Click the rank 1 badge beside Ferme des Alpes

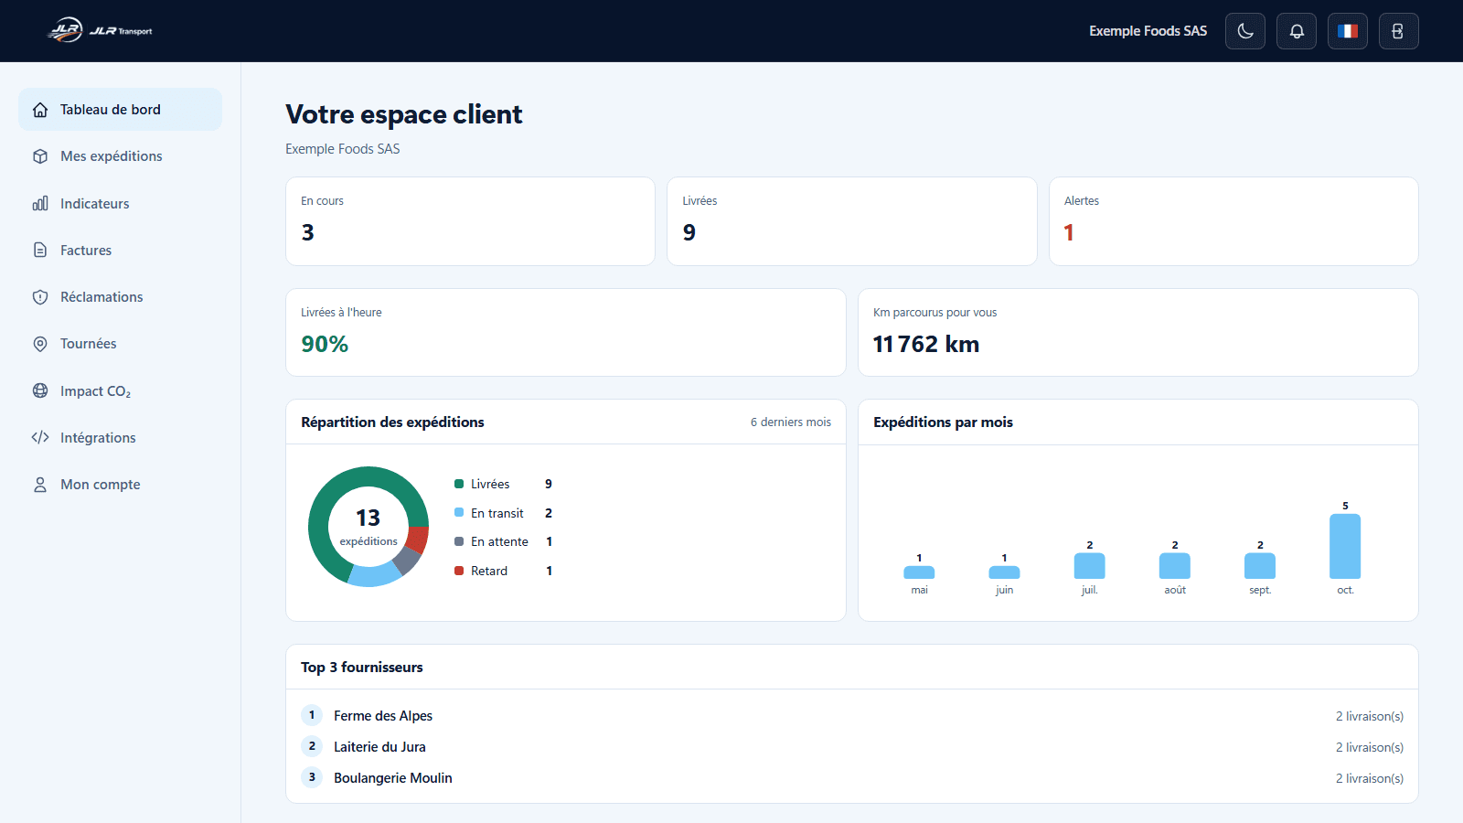[x=312, y=715]
